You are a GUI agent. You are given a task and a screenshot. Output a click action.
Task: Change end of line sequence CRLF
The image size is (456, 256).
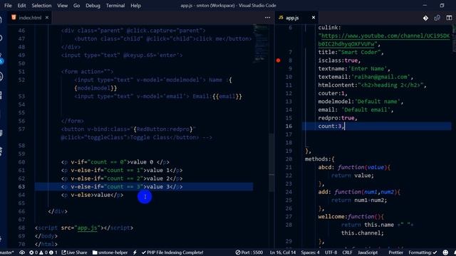point(347,252)
